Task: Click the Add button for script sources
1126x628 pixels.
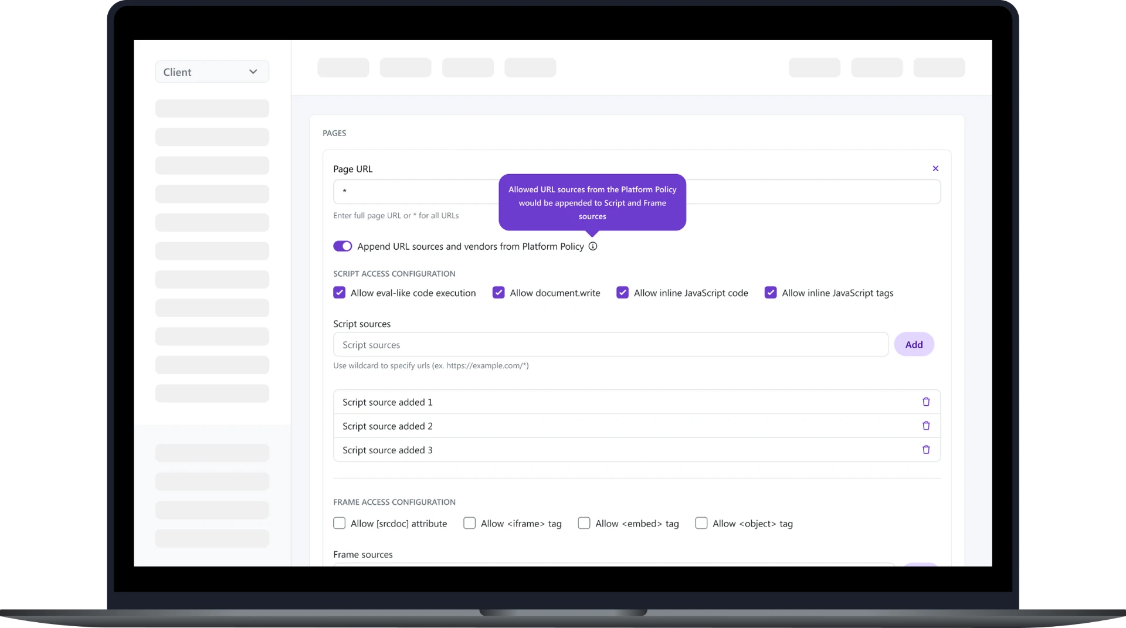Action: (914, 344)
